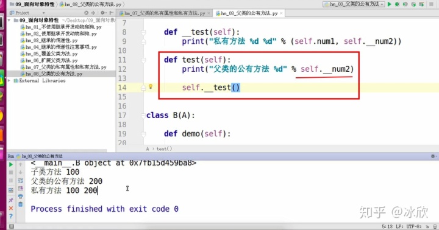
Task: Select hm_07 file in project tree
Action: (63, 68)
